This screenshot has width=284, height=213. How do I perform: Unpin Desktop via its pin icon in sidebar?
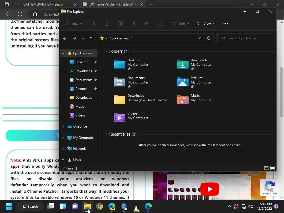coord(95,62)
